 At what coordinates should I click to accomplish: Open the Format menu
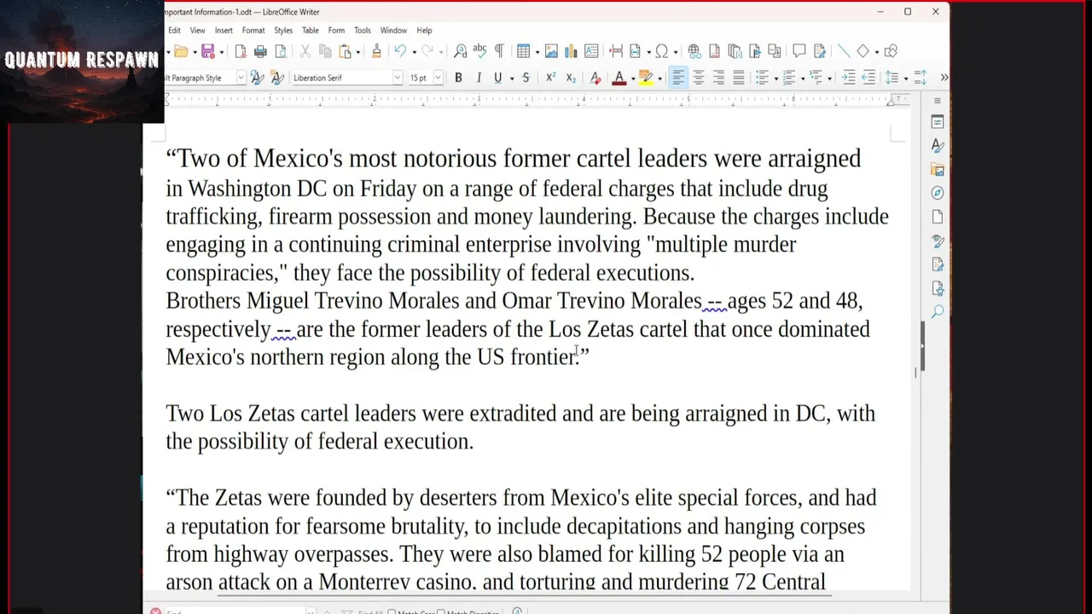[253, 30]
